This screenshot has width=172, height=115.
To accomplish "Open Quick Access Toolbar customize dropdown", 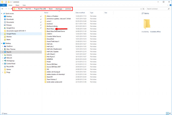I will (11, 2).
